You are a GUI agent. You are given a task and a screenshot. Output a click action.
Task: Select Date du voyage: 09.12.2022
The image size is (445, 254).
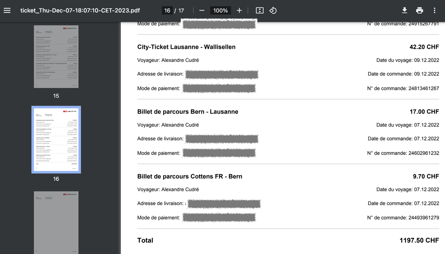coord(408,60)
